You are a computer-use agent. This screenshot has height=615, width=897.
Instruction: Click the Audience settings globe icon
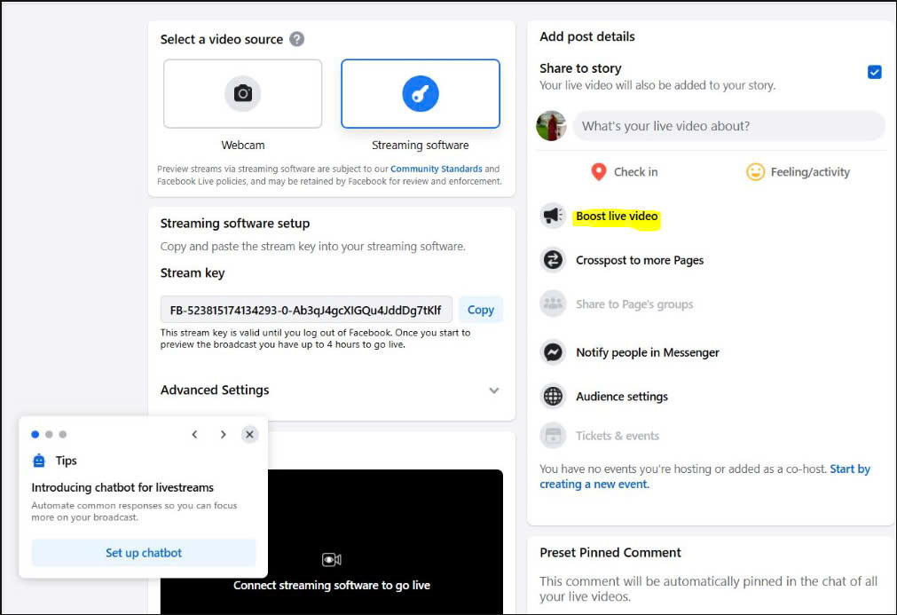(x=553, y=396)
